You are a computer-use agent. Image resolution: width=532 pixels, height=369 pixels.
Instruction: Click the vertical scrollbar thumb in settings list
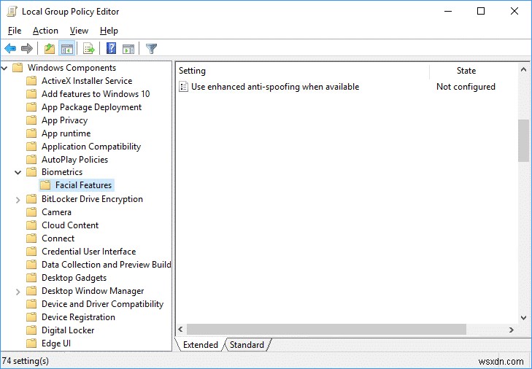(x=523, y=141)
